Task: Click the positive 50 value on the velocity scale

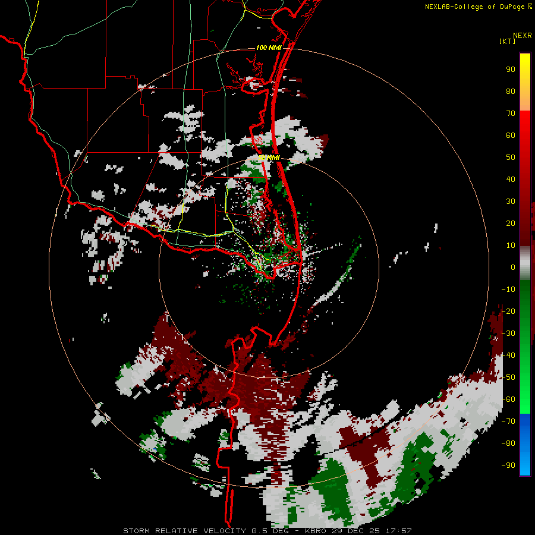Action: [511, 158]
